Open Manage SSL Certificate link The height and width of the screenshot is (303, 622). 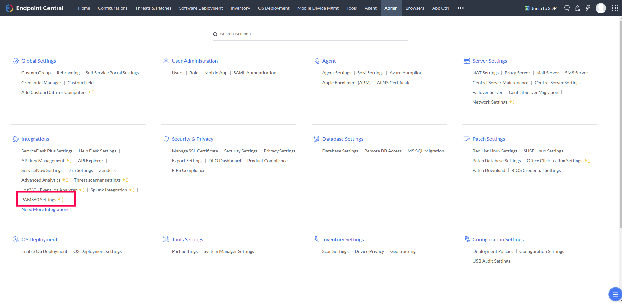pyautogui.click(x=195, y=151)
